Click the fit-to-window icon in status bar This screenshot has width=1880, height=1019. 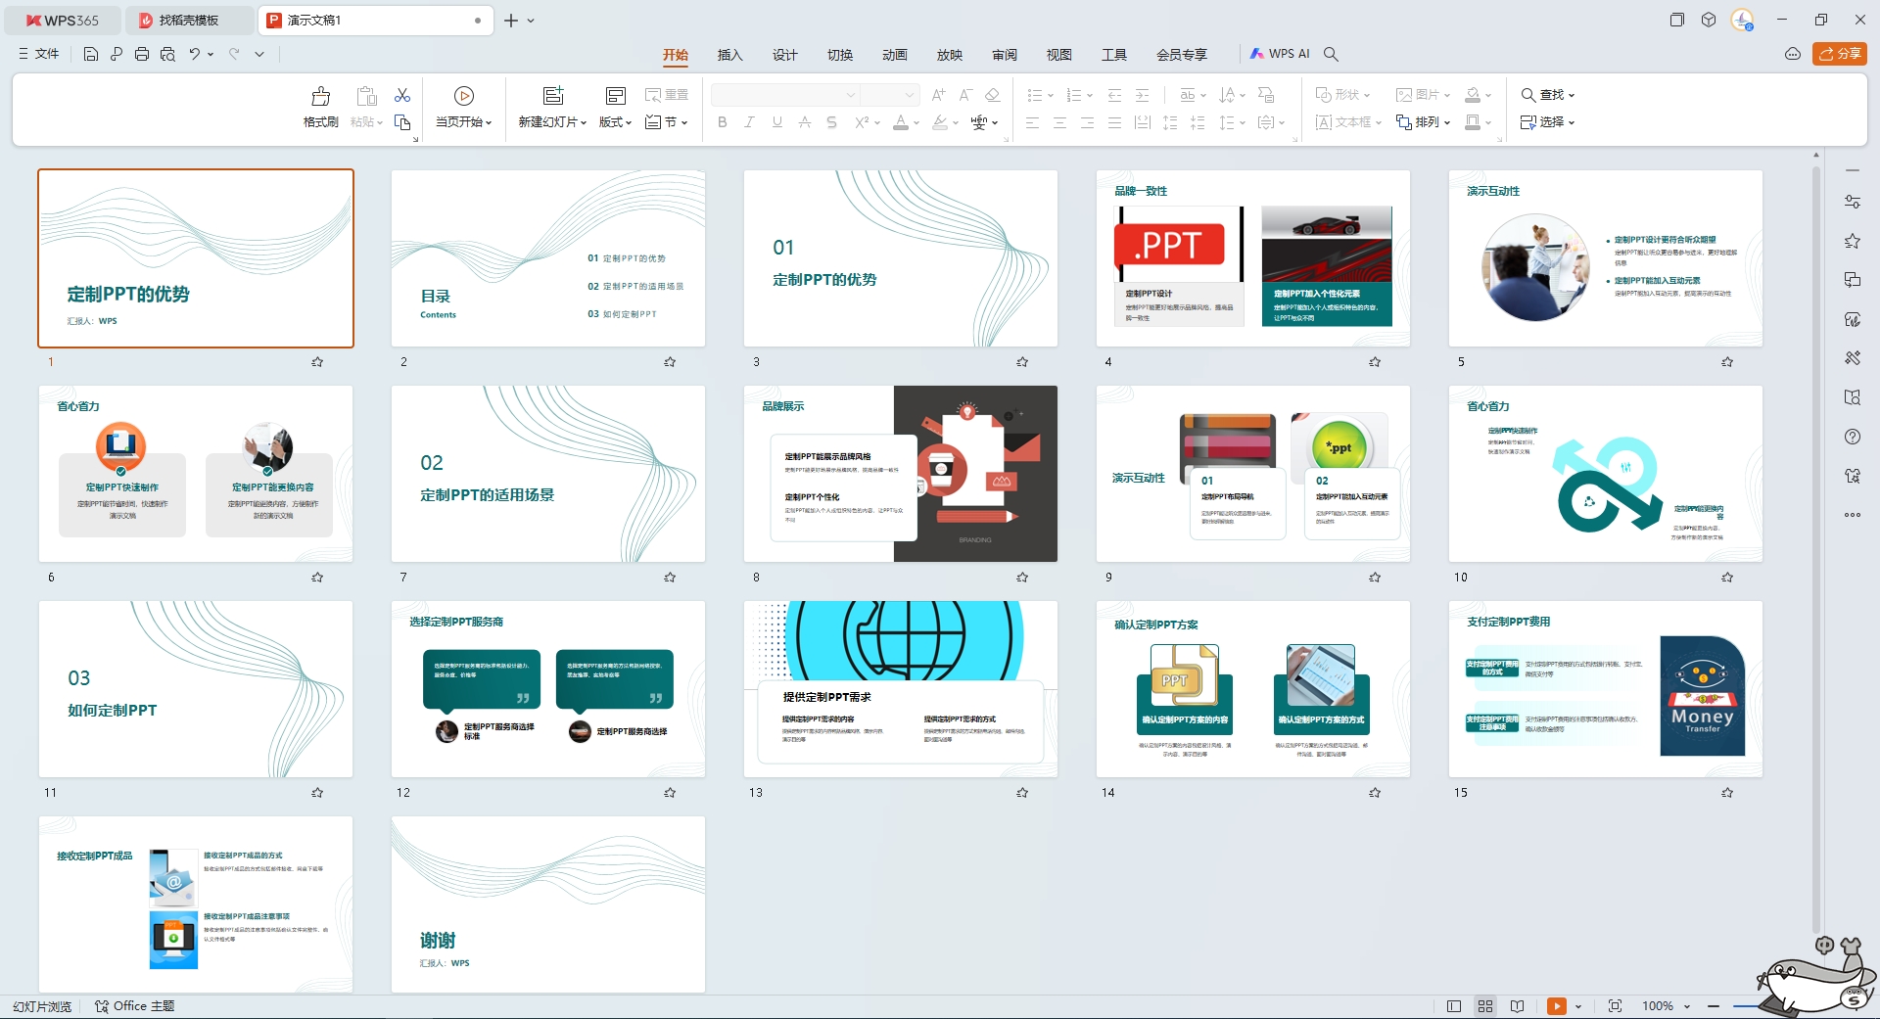pyautogui.click(x=1615, y=1006)
